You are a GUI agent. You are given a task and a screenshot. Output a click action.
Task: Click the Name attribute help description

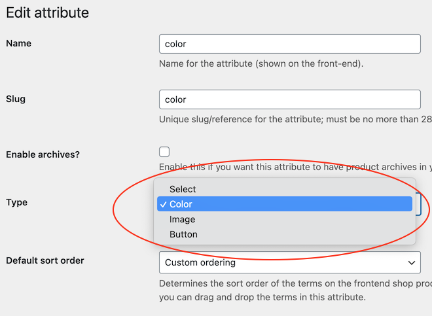pos(261,64)
